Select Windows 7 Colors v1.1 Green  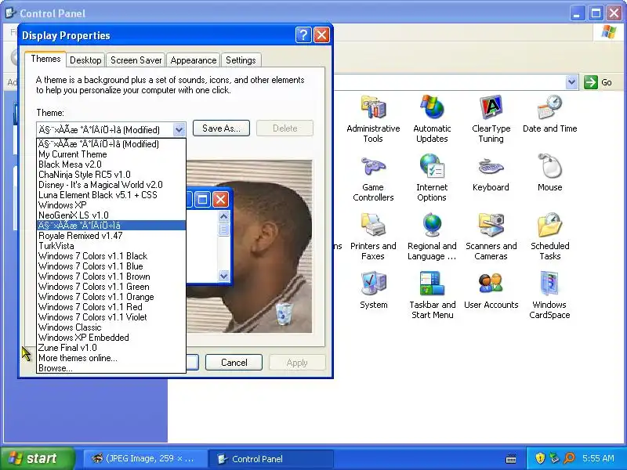click(111, 287)
